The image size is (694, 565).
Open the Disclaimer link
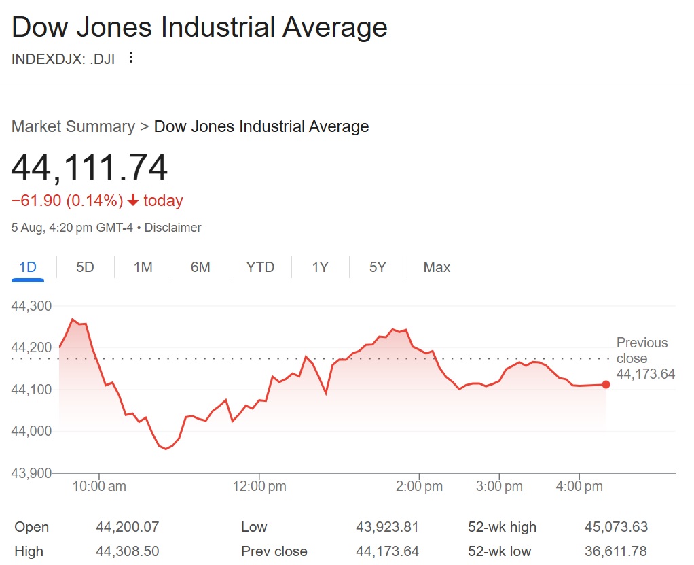click(x=172, y=228)
